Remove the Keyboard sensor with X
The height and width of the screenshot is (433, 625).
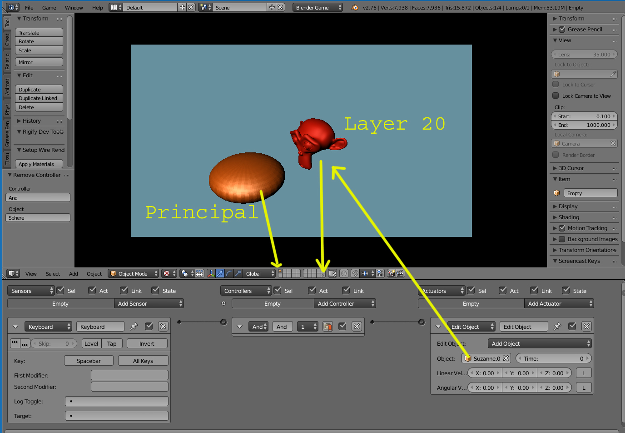[163, 327]
